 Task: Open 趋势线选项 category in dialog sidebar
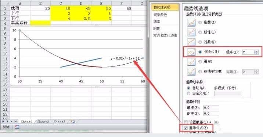pos(165,8)
